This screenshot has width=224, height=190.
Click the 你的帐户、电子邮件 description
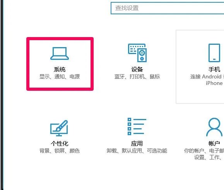point(204,154)
